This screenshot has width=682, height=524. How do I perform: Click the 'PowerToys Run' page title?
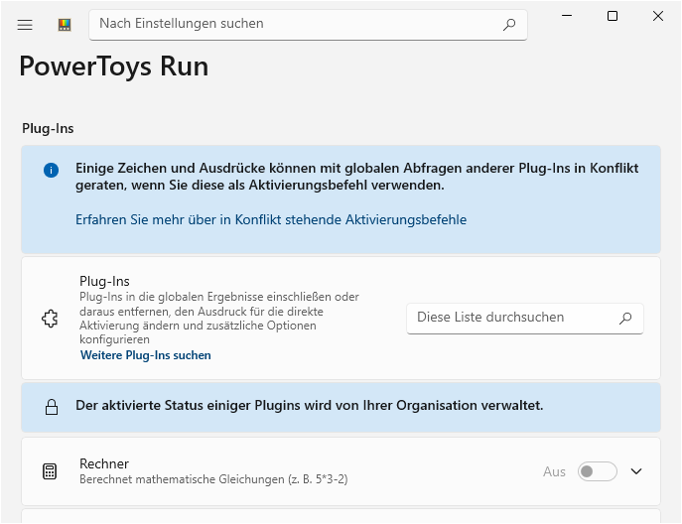tap(114, 66)
